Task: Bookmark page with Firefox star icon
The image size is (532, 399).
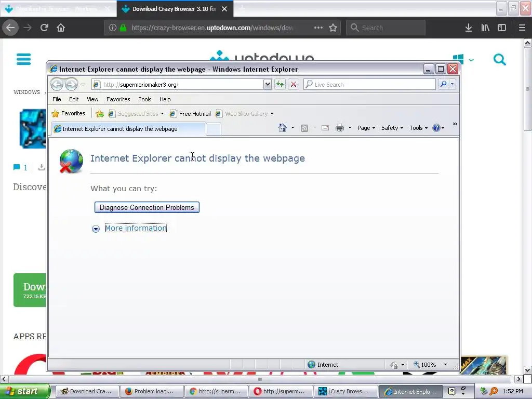Action: pyautogui.click(x=333, y=28)
